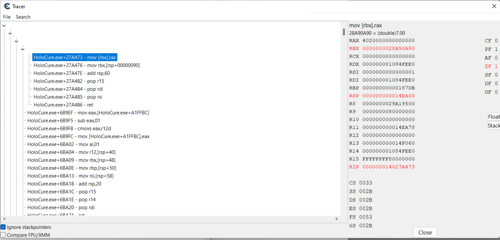Close the Tracer window with X
This screenshot has width=500, height=240.
pos(494,6)
